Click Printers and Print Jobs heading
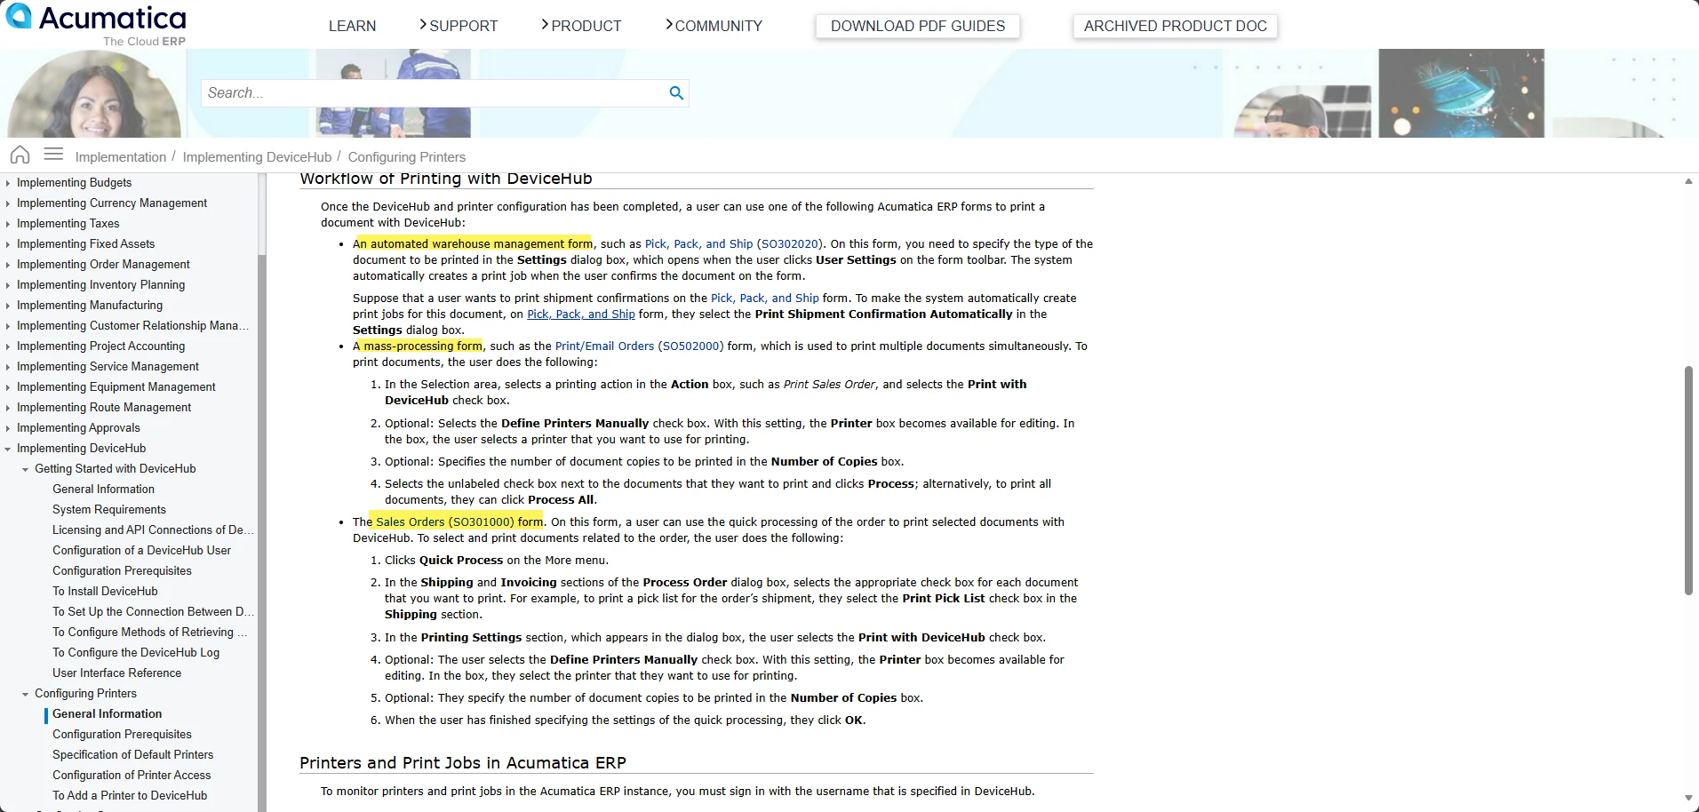Viewport: 1699px width, 812px height. [462, 763]
